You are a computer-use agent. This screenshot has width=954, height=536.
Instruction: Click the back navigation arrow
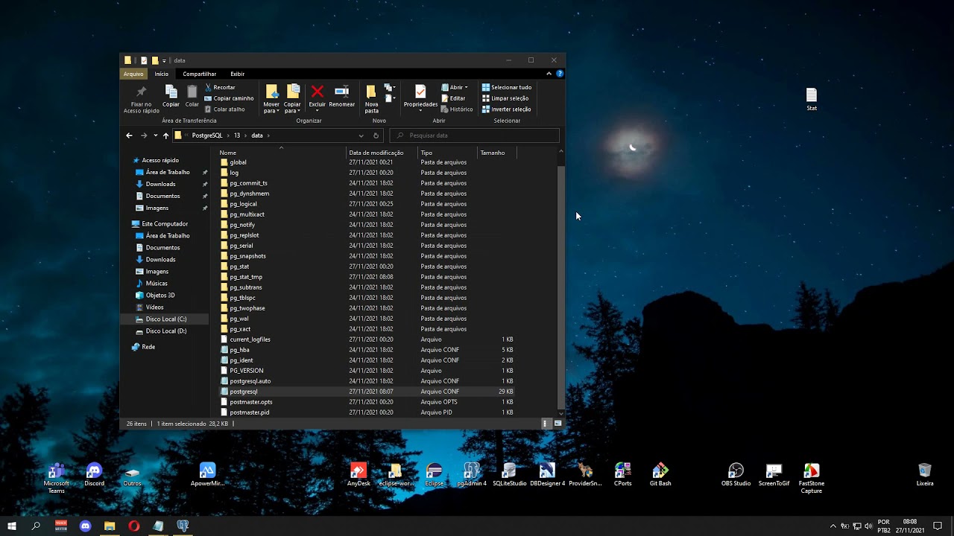pos(129,135)
